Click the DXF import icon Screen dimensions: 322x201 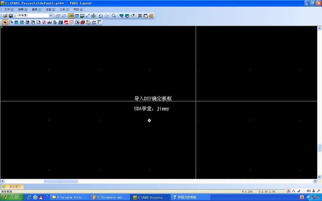tap(94, 22)
